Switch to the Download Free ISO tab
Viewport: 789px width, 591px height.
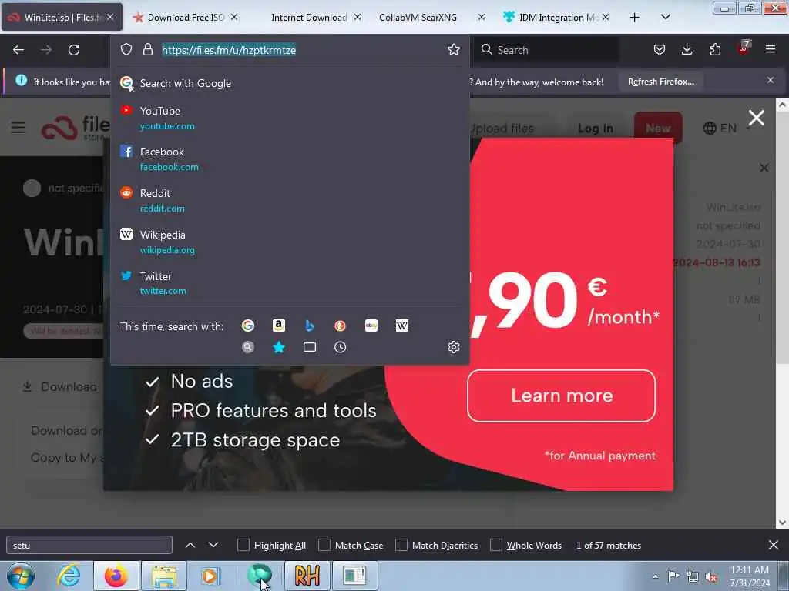click(x=185, y=17)
